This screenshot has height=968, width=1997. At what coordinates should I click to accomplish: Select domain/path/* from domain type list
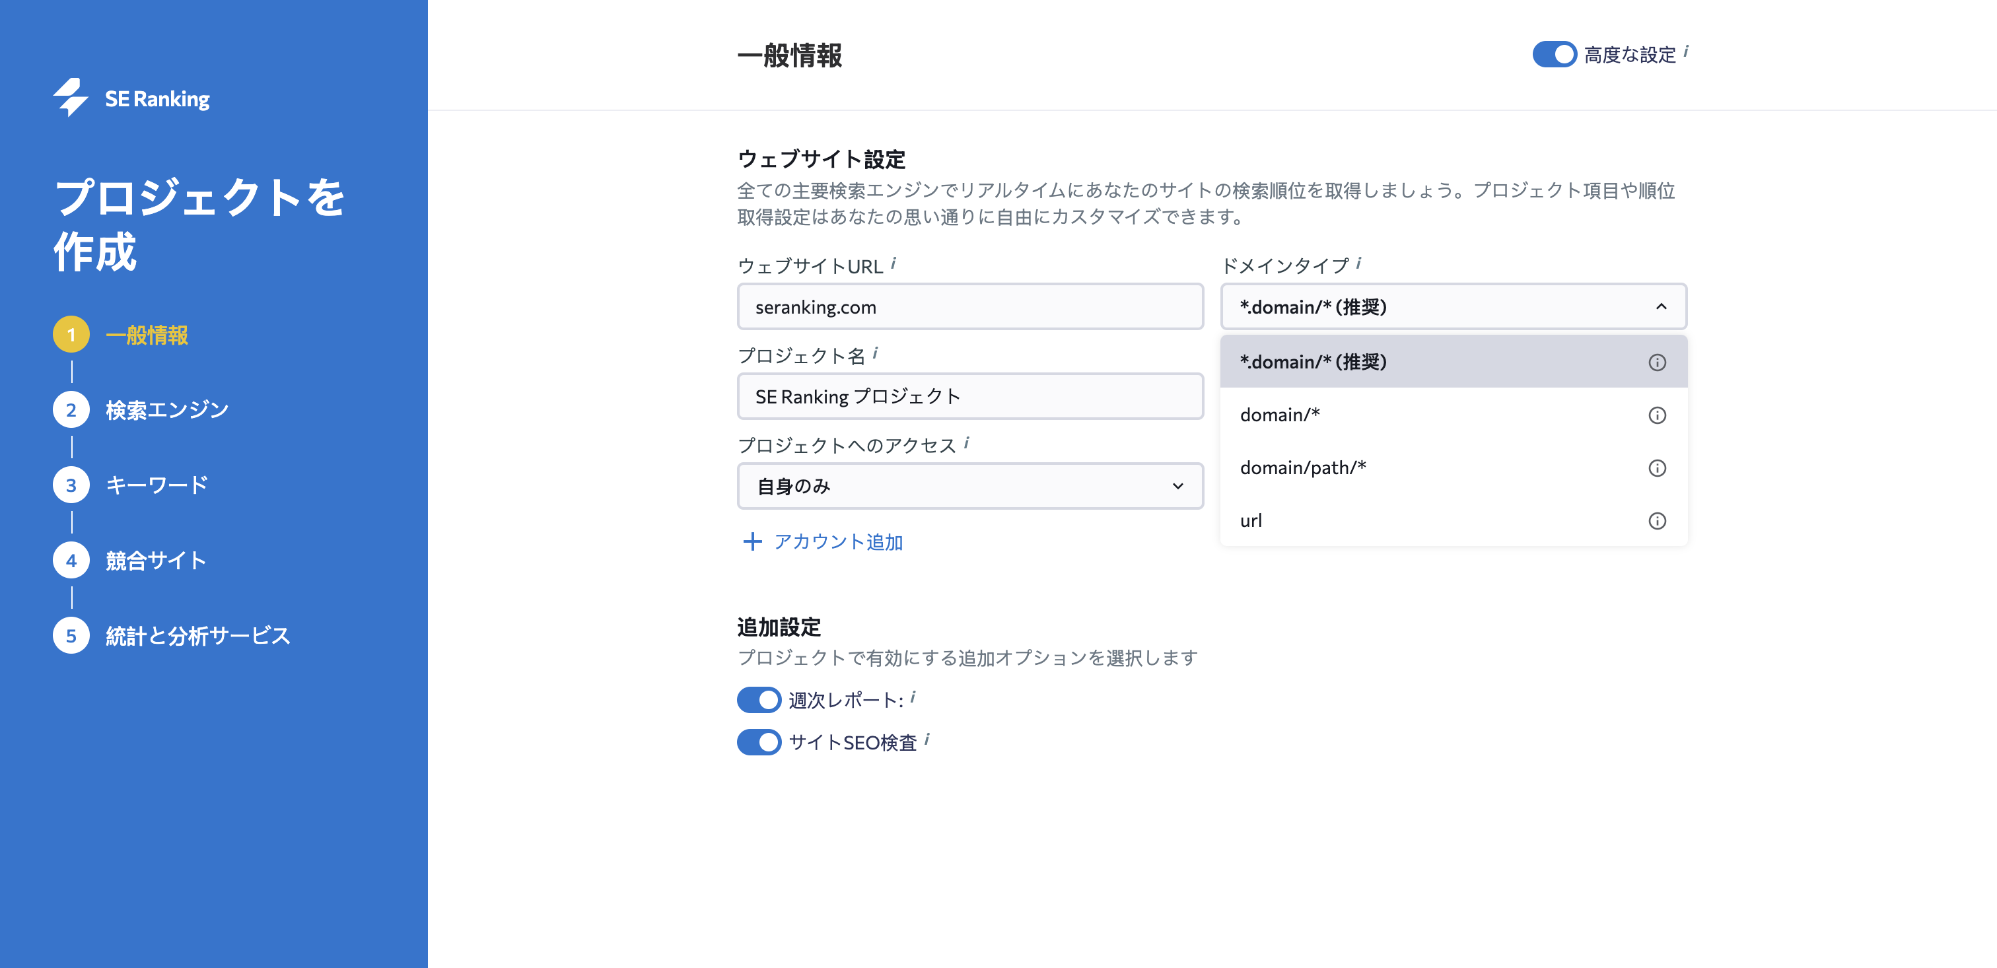(1302, 468)
